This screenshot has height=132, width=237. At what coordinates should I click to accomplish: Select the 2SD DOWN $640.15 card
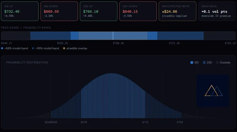(138, 11)
